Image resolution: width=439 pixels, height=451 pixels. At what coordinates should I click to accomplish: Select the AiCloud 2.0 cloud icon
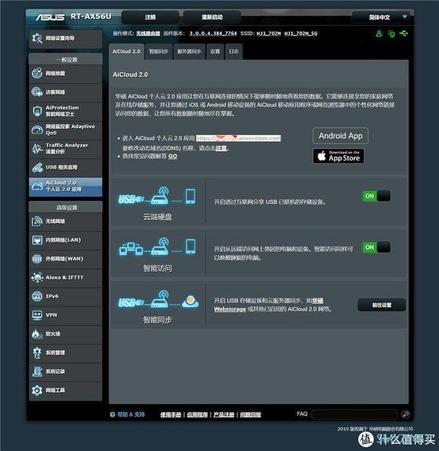click(37, 186)
